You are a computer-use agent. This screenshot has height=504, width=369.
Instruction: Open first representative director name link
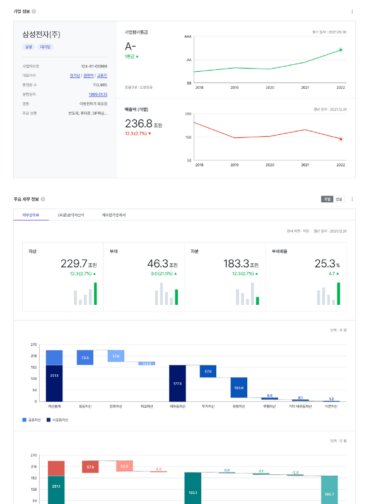coord(74,75)
